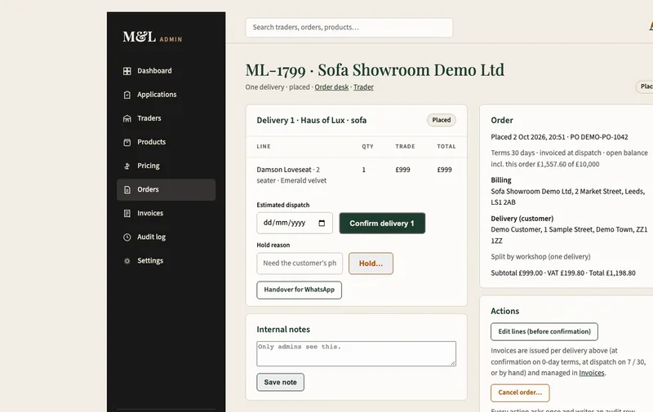Viewport: 653px width, 412px height.
Task: Click the £999 trade price cell
Action: [x=402, y=170]
